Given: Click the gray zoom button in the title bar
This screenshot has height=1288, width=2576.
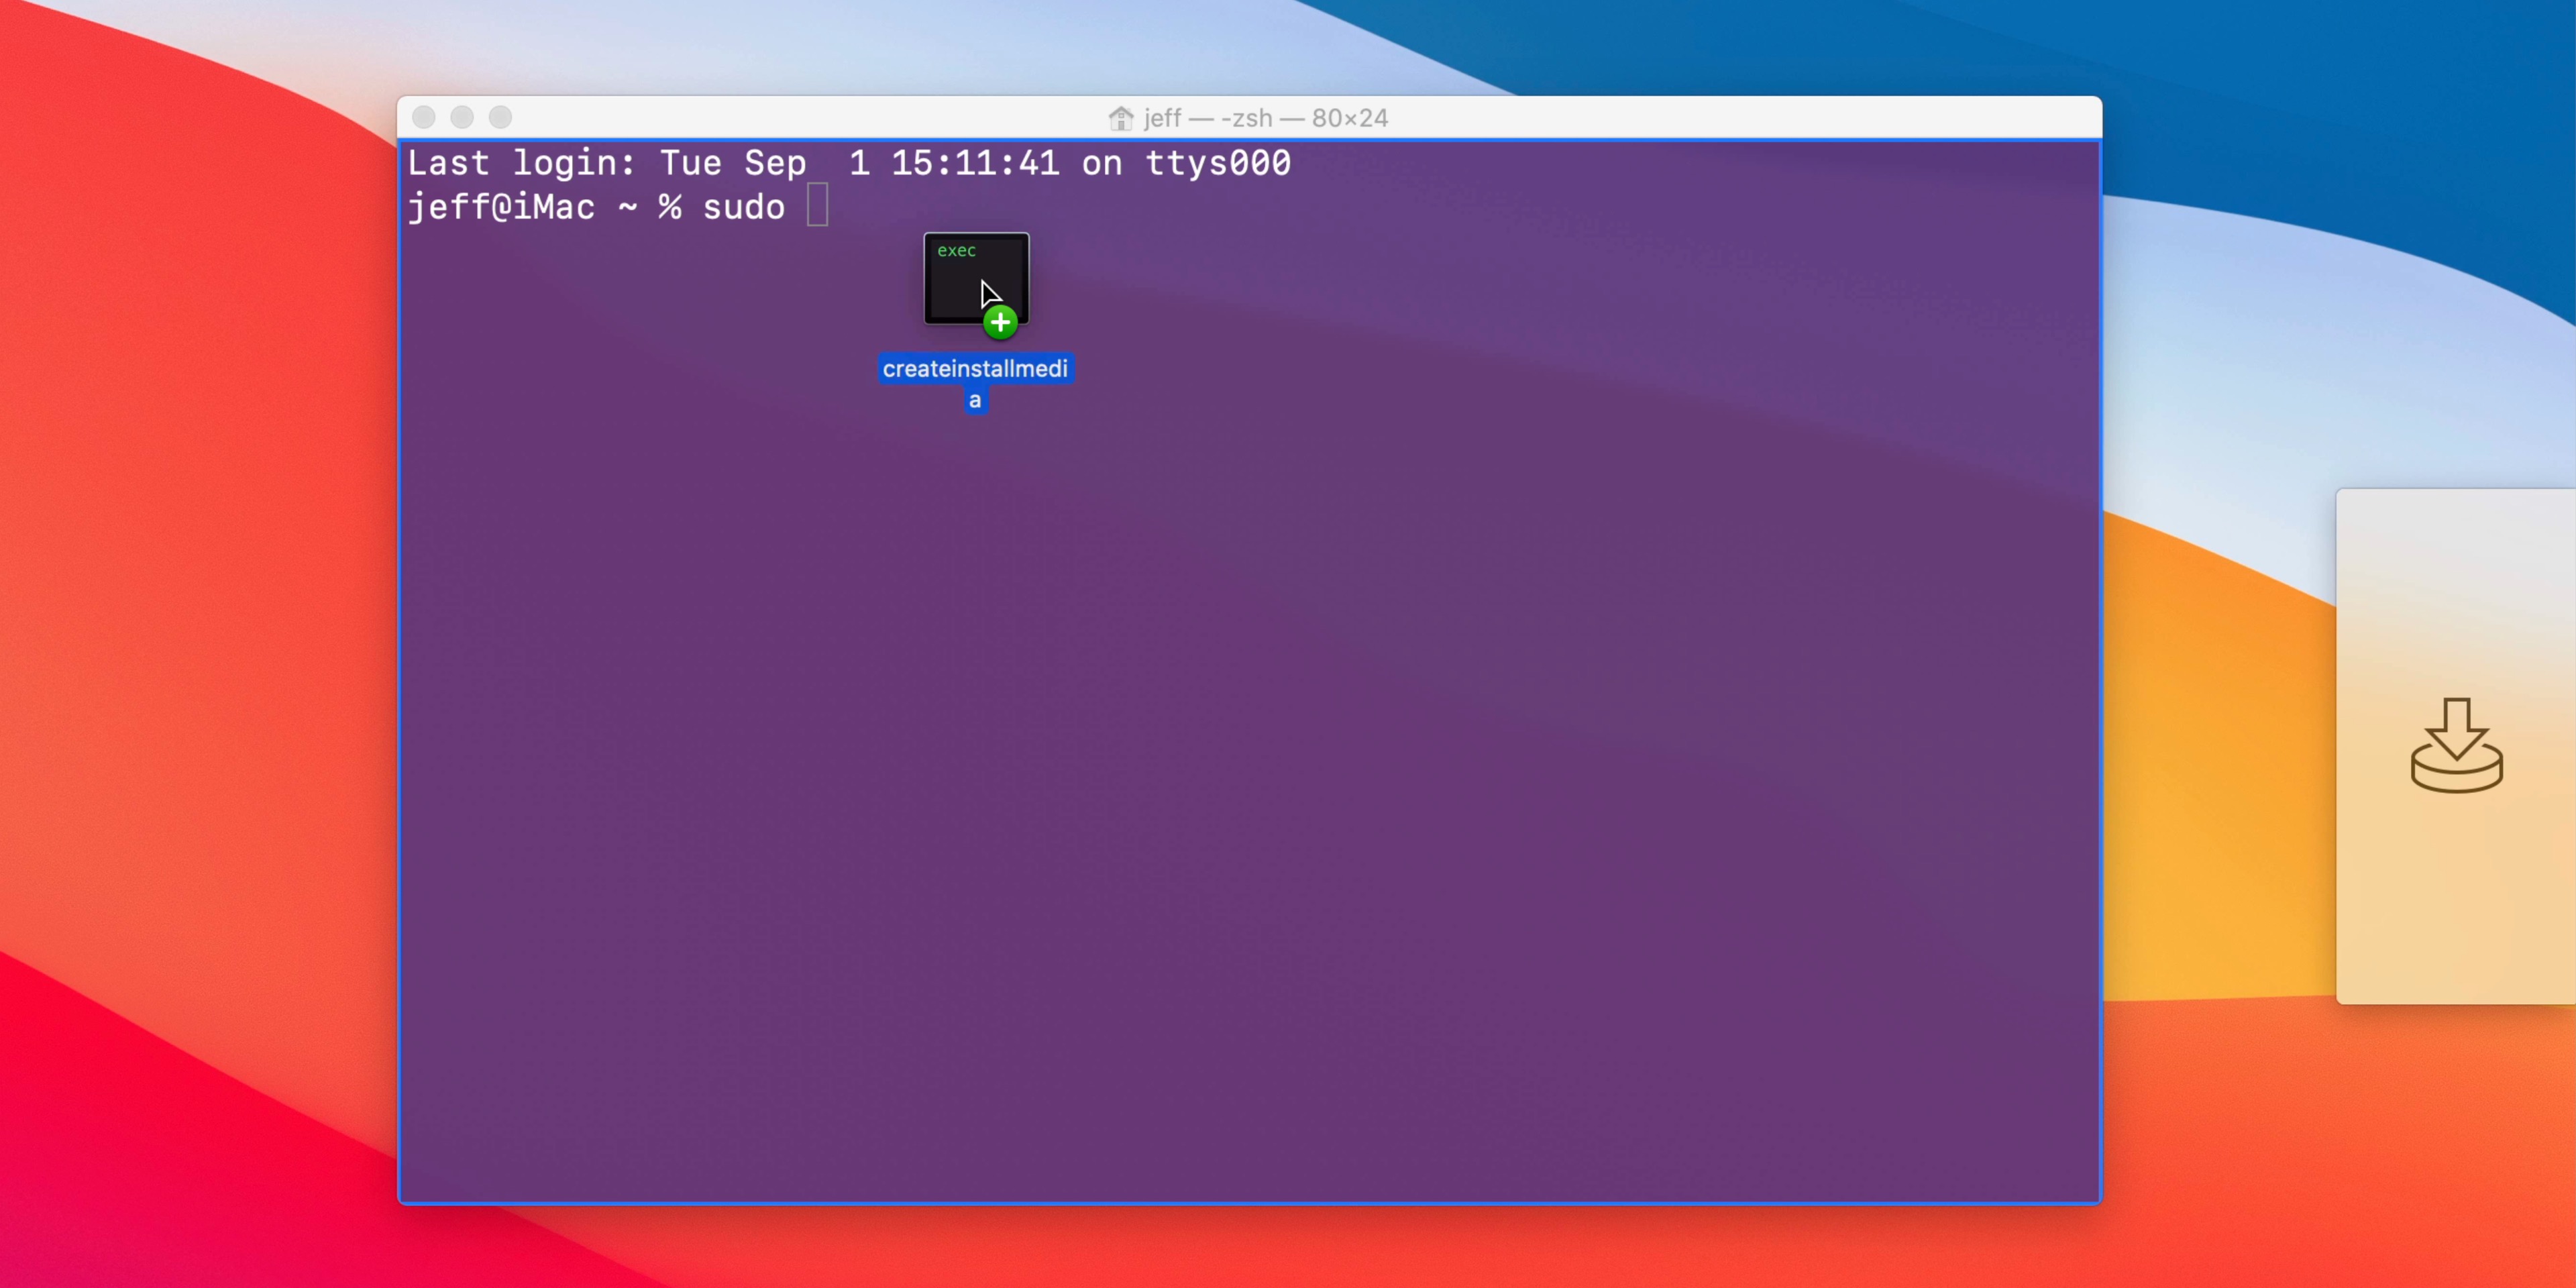Looking at the screenshot, I should pos(499,117).
